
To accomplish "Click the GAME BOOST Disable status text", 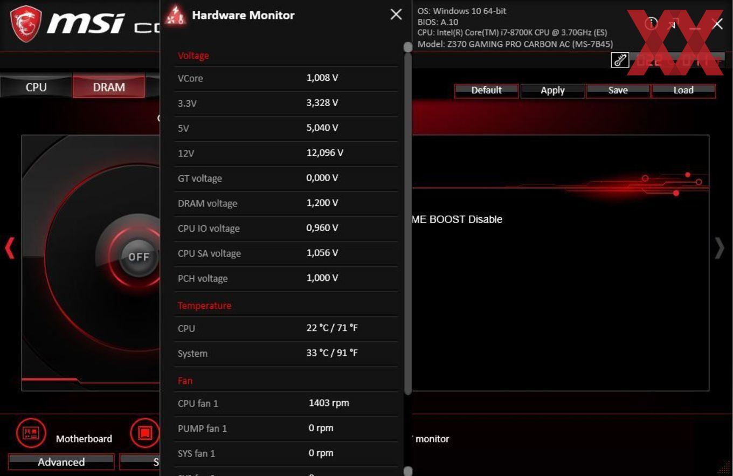I will click(x=457, y=219).
